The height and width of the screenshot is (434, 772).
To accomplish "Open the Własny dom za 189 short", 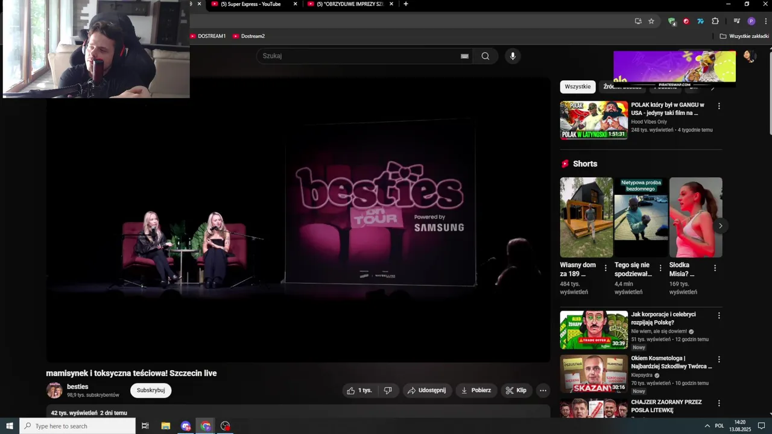I will 586,218.
